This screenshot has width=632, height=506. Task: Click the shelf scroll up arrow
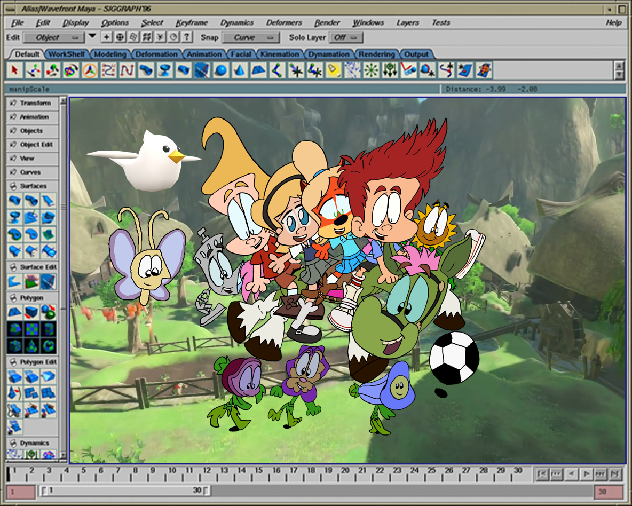[619, 66]
